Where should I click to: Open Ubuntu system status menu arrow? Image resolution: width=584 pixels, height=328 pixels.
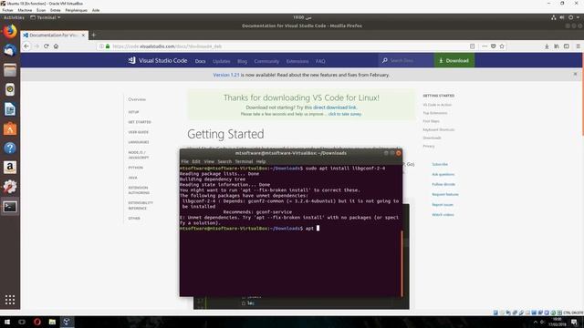[578, 17]
